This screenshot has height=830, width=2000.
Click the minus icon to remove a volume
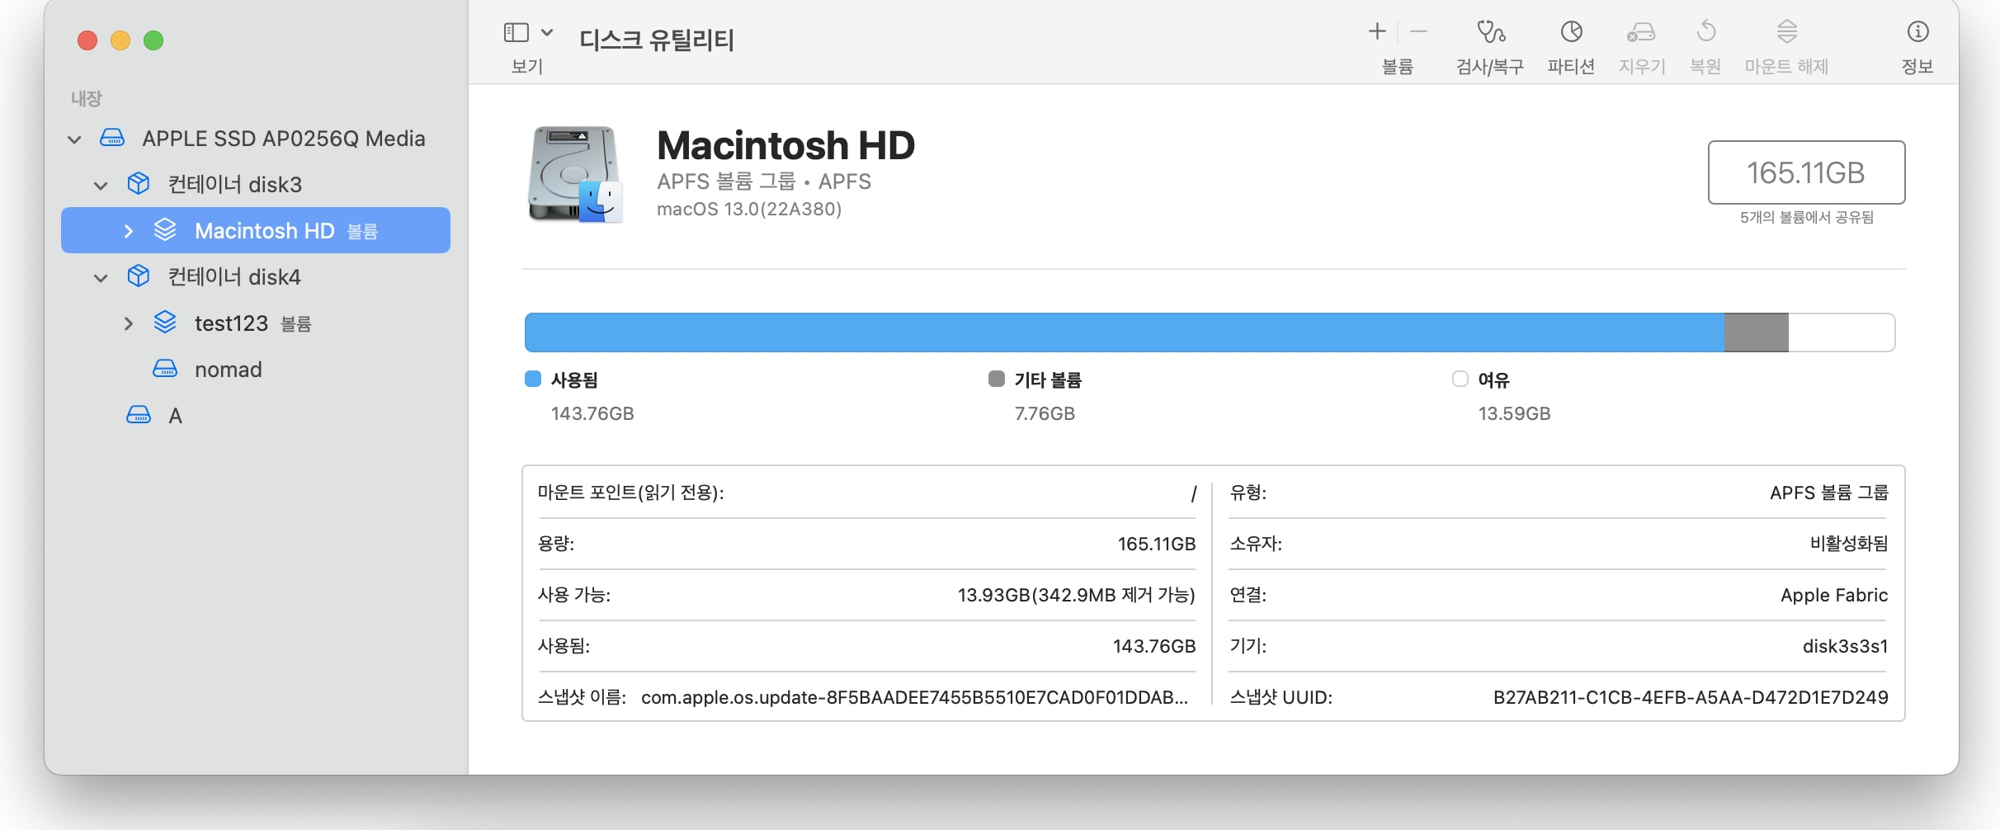click(x=1418, y=31)
